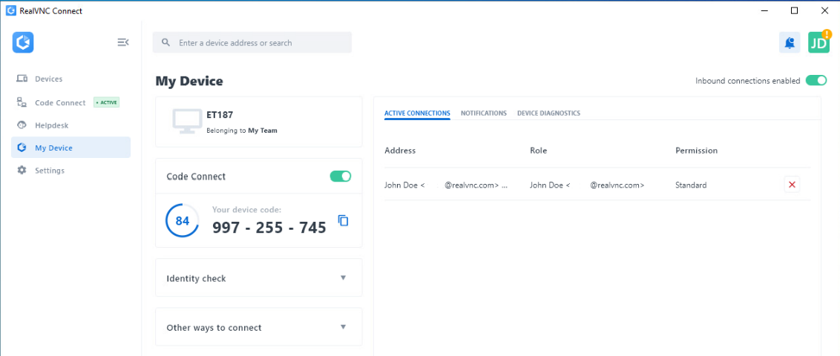840x356 pixels.
Task: Copy the device code to clipboard
Action: [x=343, y=220]
